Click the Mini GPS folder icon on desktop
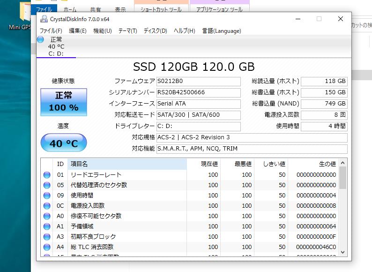Image resolution: width=372 pixels, height=272 pixels. point(25,12)
